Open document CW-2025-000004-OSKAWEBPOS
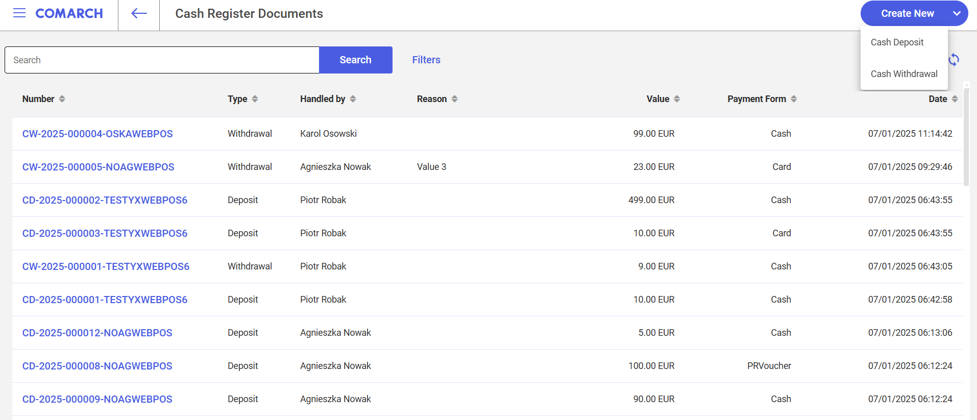The image size is (977, 420). [97, 134]
